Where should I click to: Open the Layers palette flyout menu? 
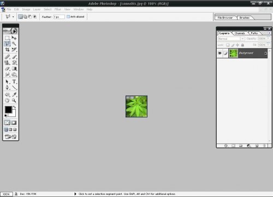coord(269,33)
